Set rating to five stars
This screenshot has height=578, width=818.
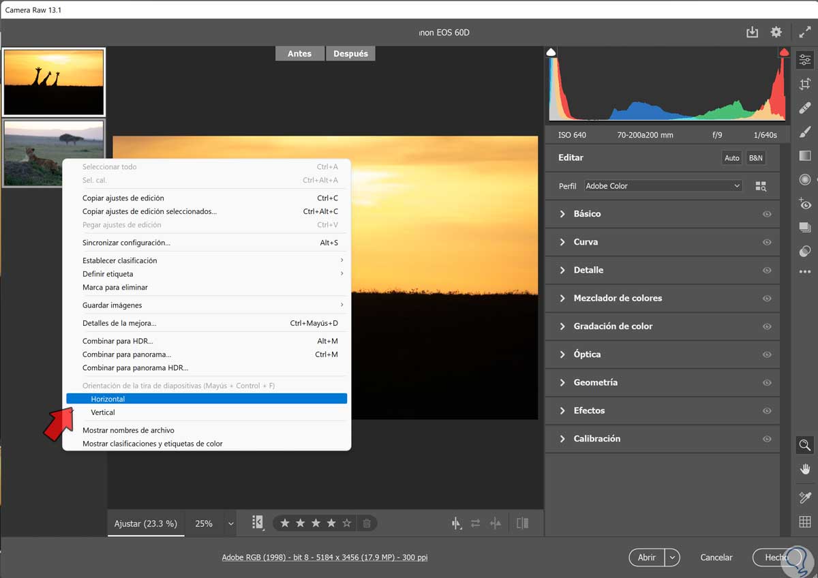click(347, 523)
